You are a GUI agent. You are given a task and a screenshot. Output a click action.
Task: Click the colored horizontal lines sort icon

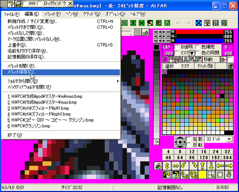(x=223, y=60)
